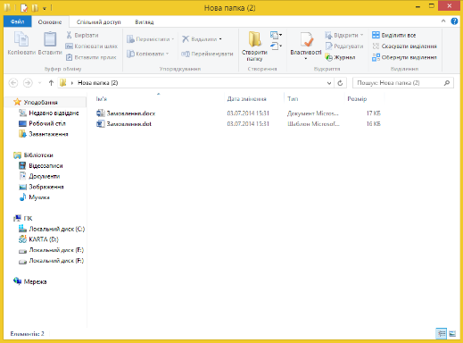Choose Копіювати шлях command
Viewport: 463px width, 343px height.
tap(91, 46)
